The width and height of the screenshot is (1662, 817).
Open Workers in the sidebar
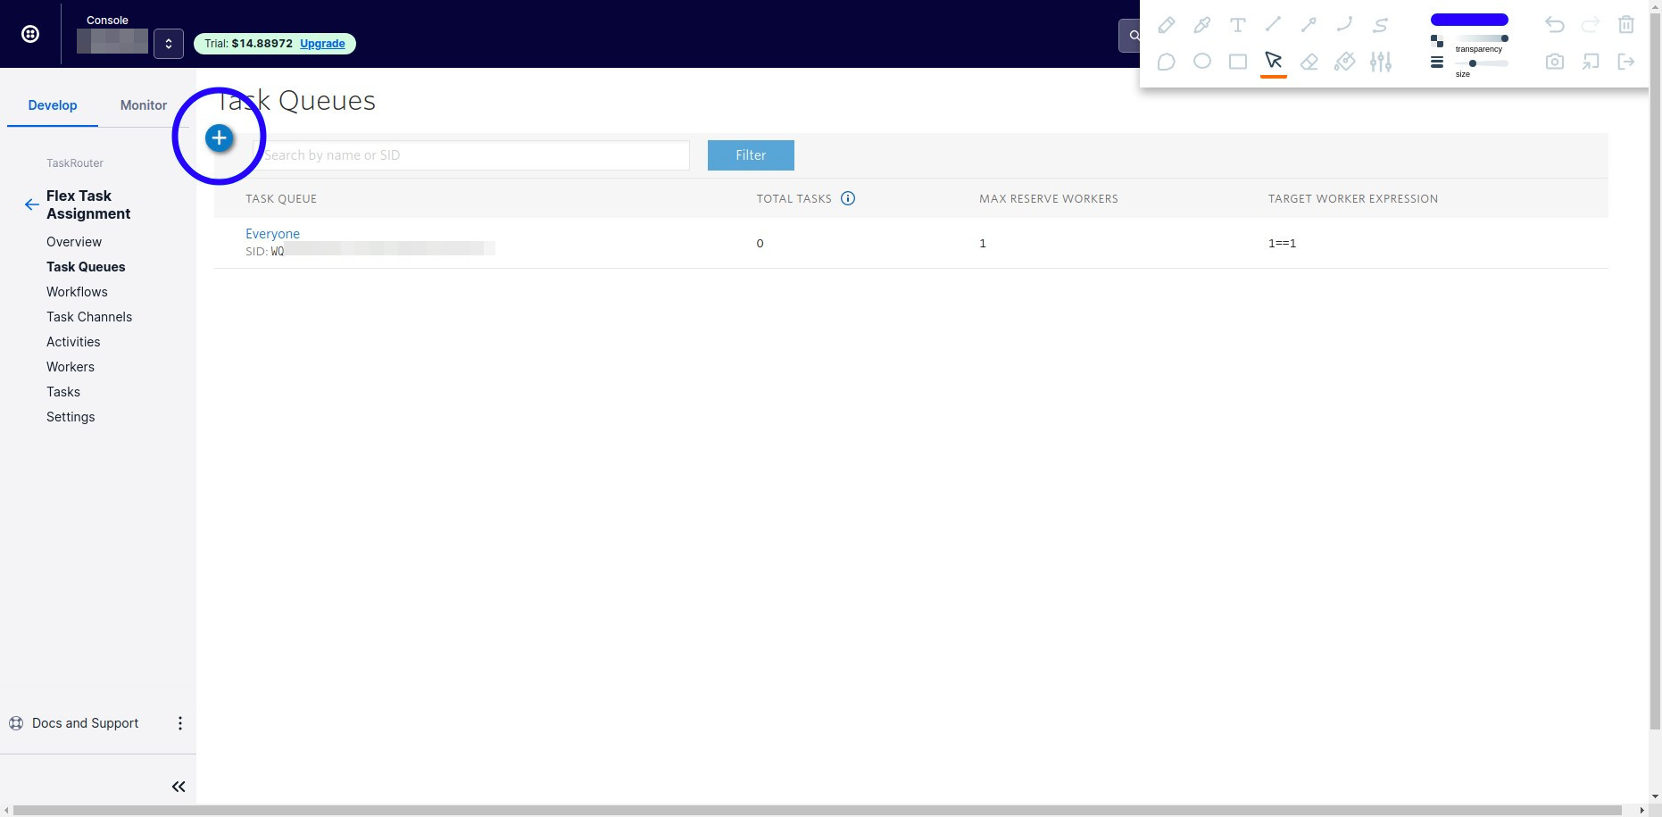pyautogui.click(x=71, y=367)
